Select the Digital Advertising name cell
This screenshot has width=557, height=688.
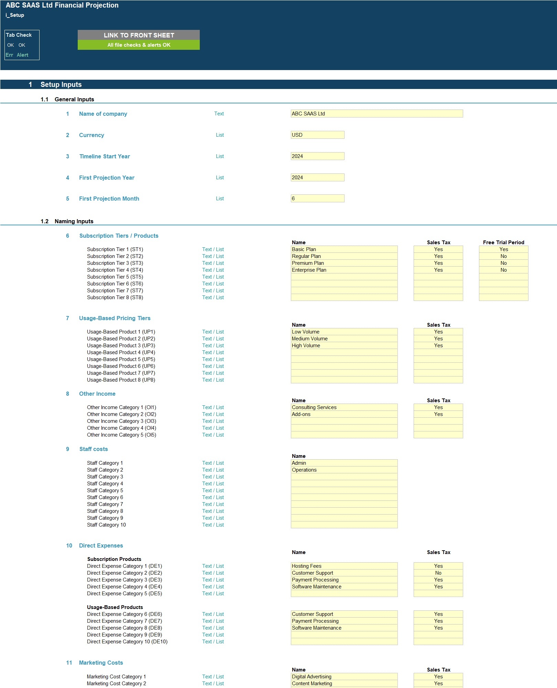[x=344, y=677]
